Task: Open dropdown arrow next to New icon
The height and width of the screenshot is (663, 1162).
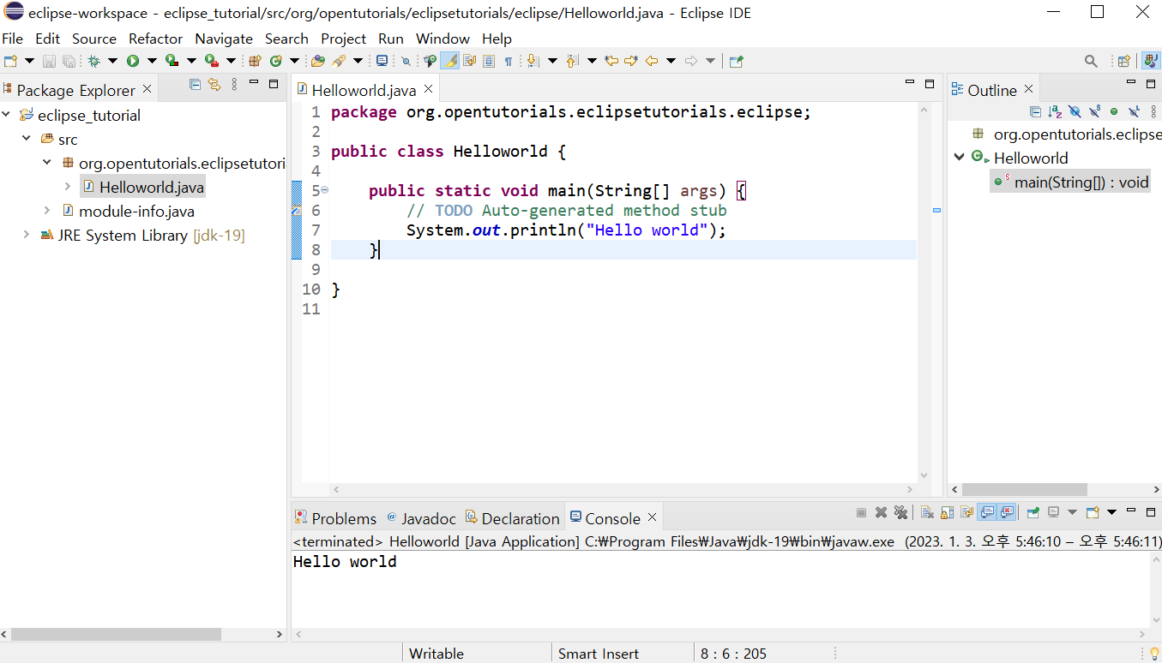Action: coord(29,61)
